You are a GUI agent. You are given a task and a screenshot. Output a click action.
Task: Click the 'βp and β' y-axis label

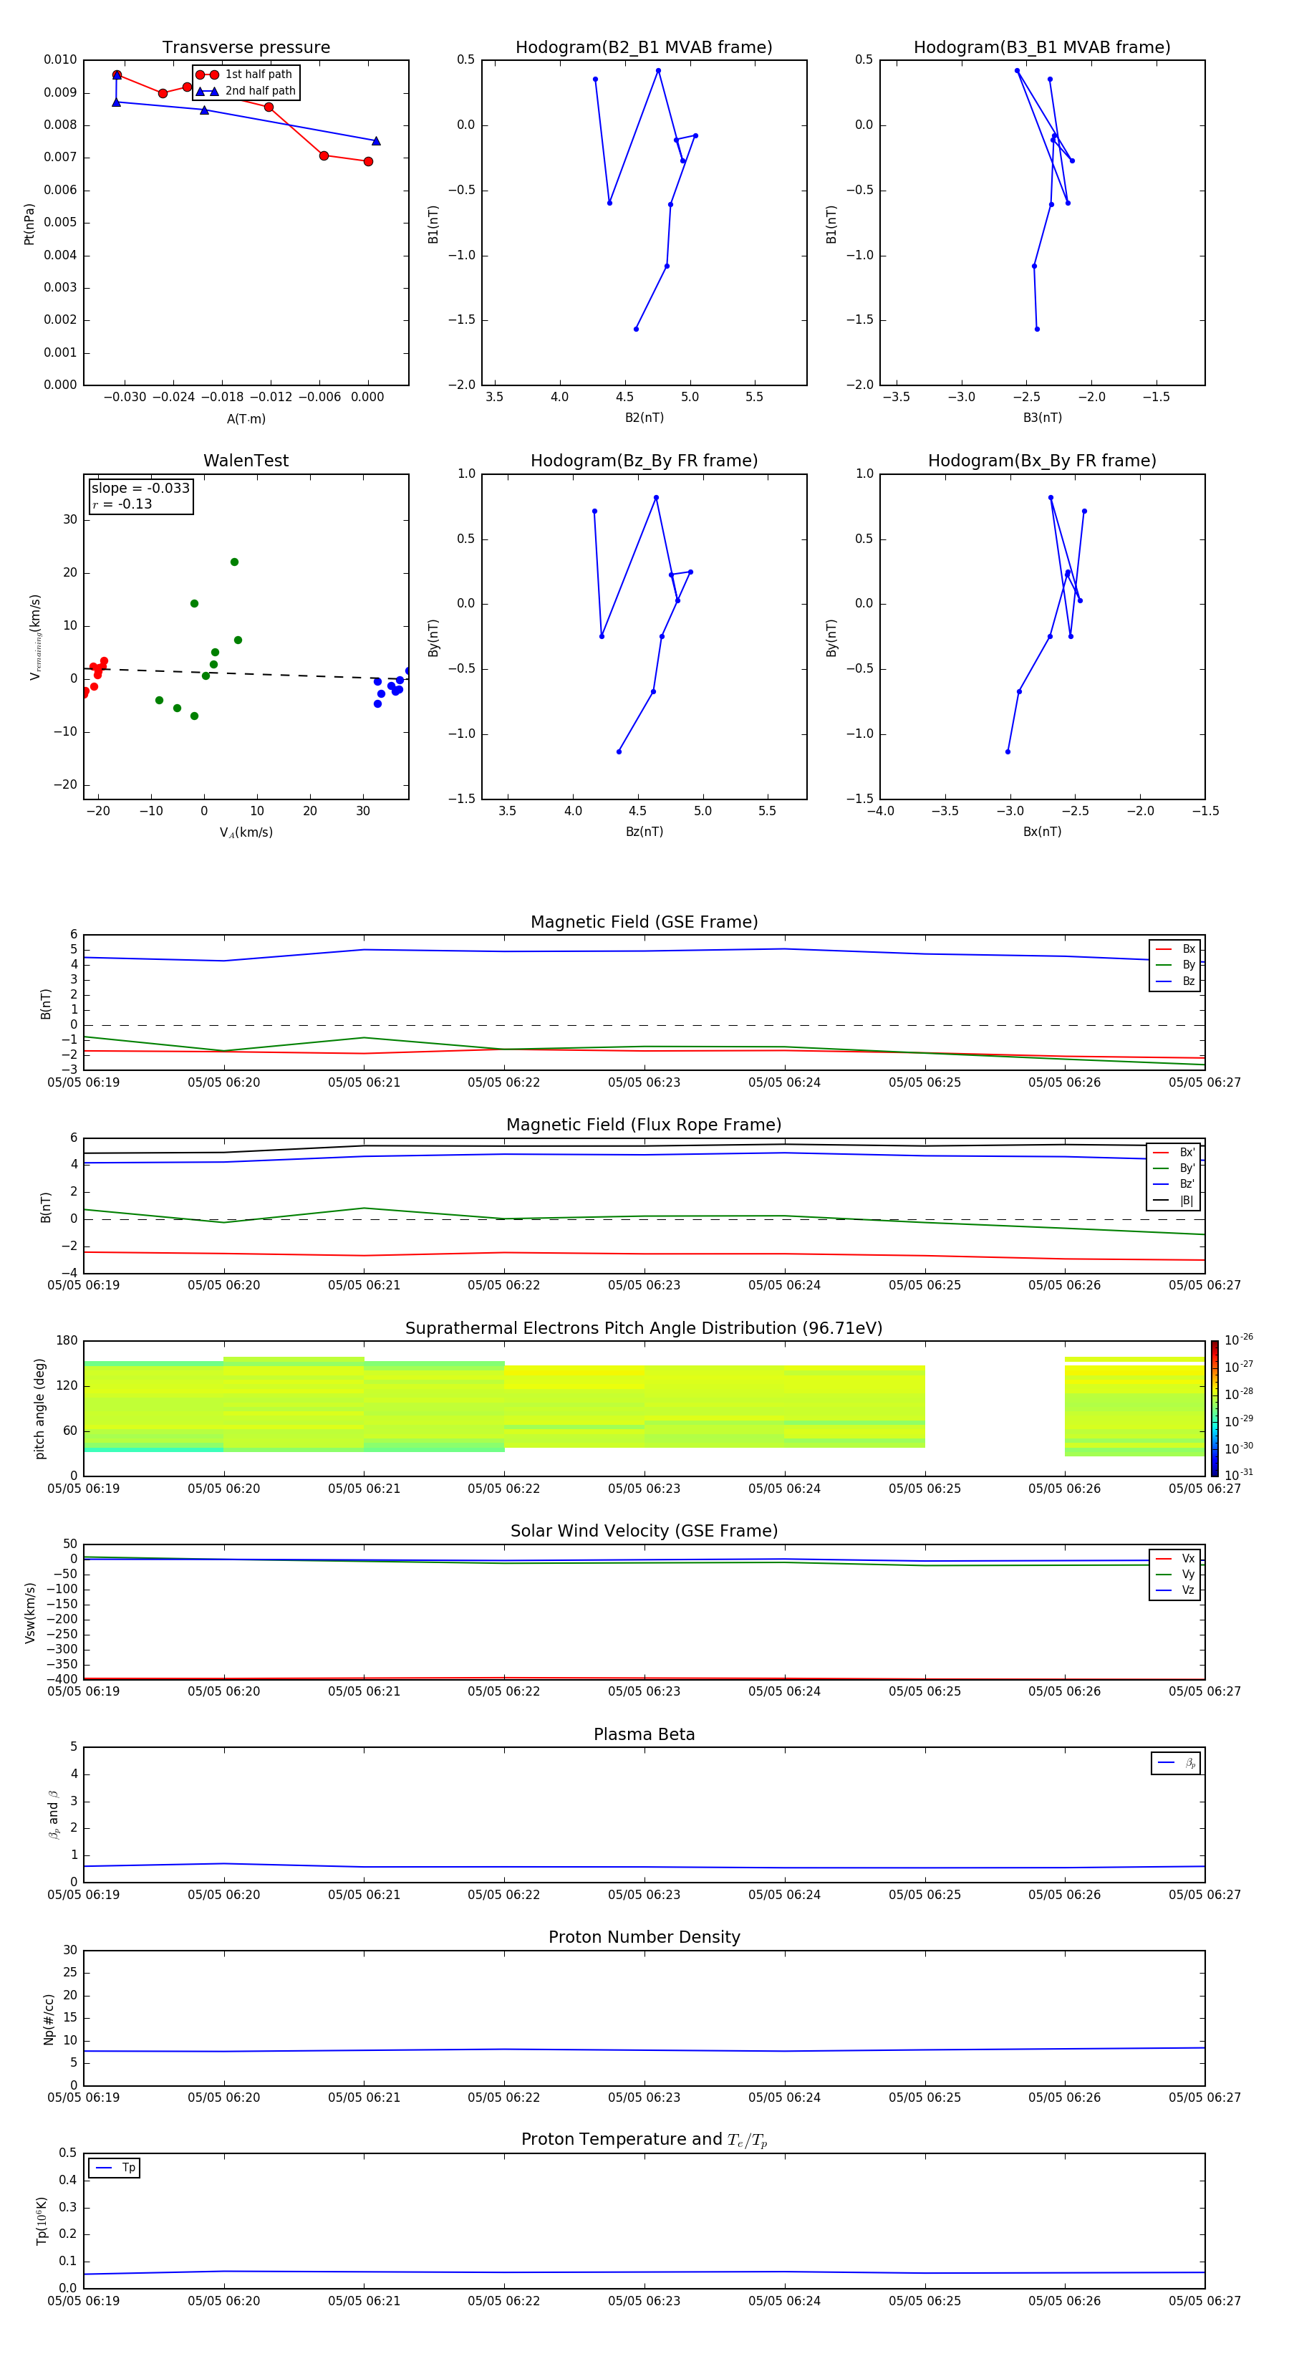pos(53,1815)
